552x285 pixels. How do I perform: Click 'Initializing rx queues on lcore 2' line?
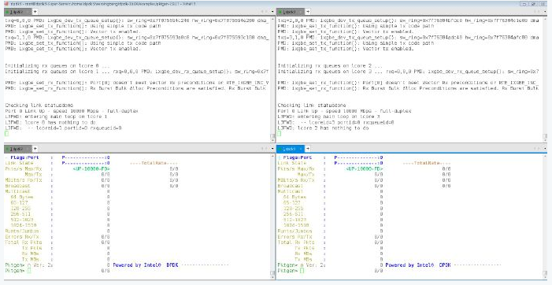(330, 66)
